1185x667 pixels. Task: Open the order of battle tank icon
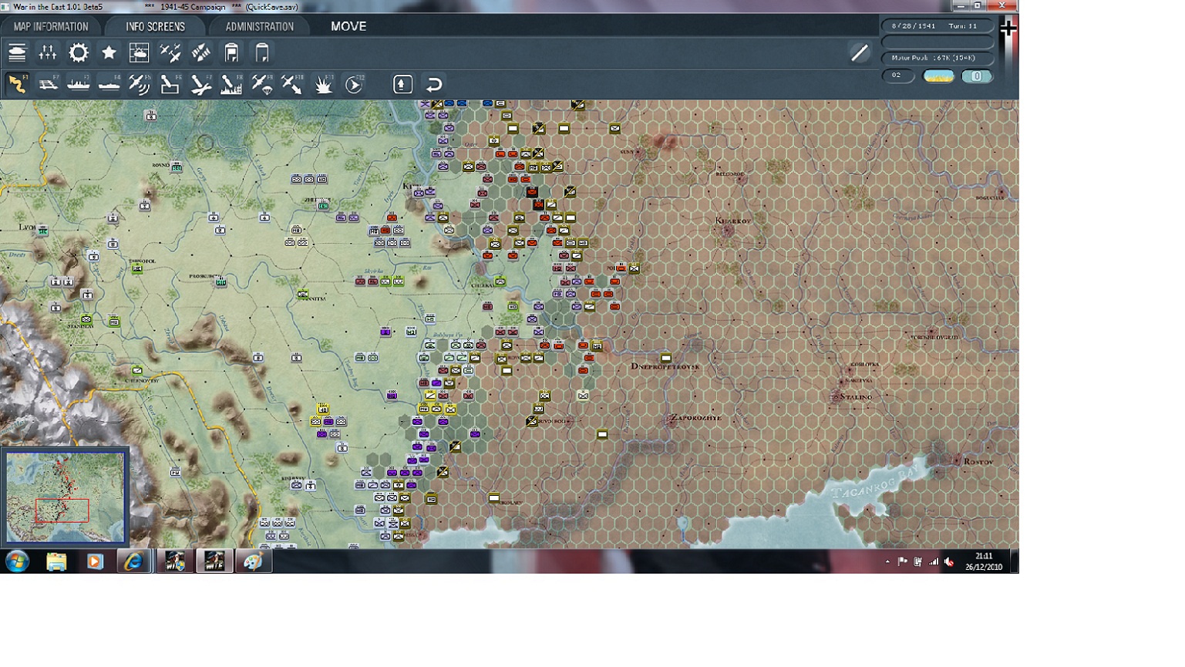pyautogui.click(x=17, y=52)
